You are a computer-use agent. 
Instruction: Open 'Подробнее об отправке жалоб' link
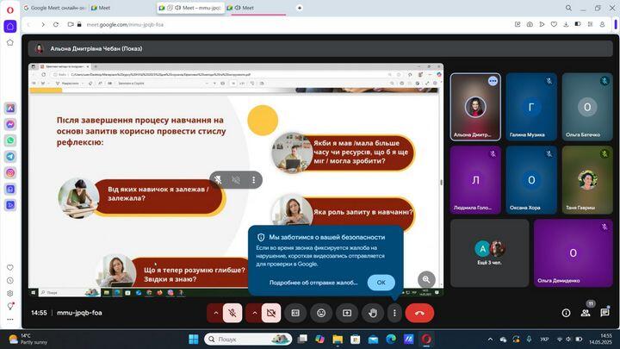click(x=313, y=283)
